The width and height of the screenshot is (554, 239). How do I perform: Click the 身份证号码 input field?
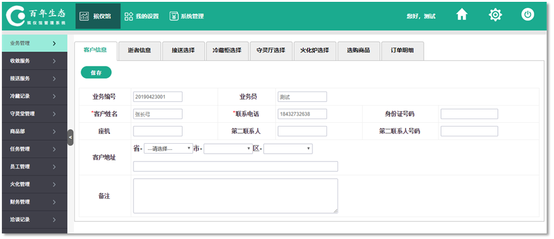tap(469, 114)
